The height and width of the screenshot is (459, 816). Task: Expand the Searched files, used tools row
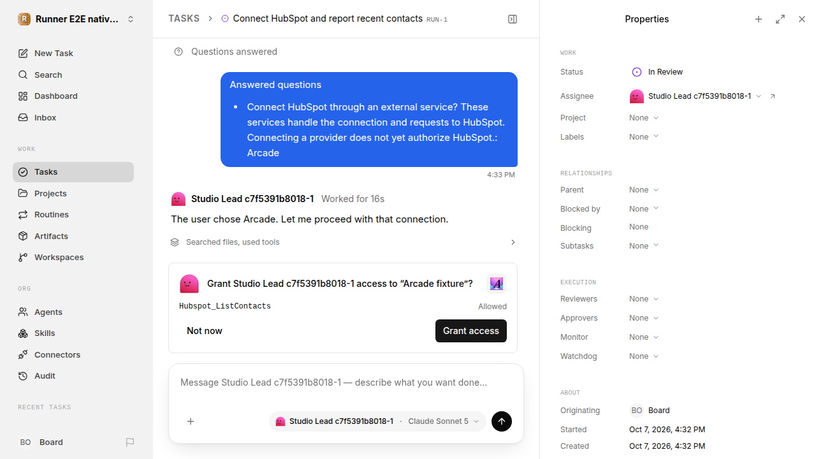click(343, 242)
